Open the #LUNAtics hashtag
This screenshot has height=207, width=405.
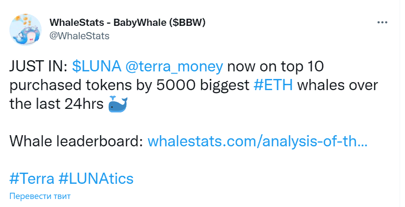(96, 179)
